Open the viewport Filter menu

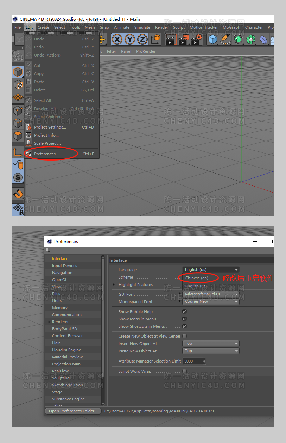(112, 51)
